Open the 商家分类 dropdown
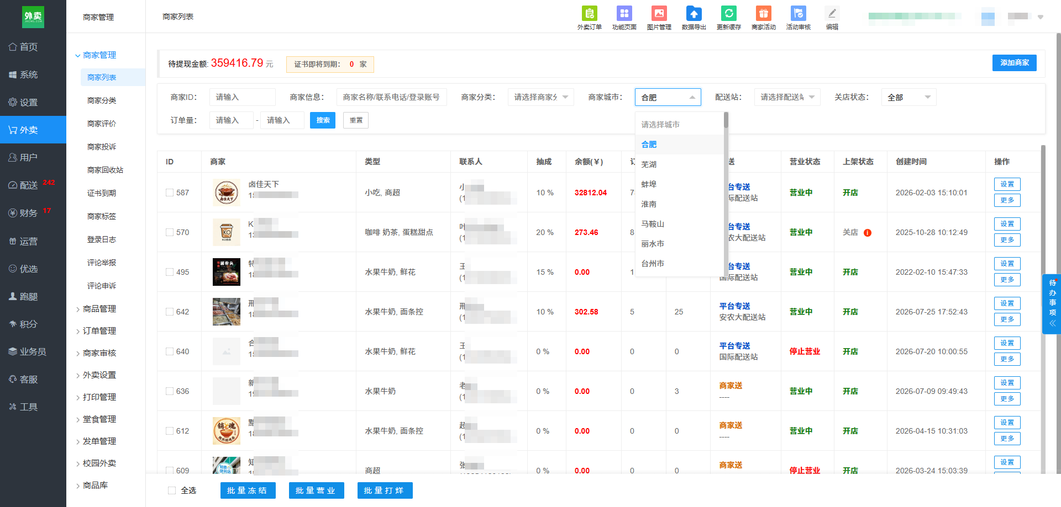 (541, 97)
